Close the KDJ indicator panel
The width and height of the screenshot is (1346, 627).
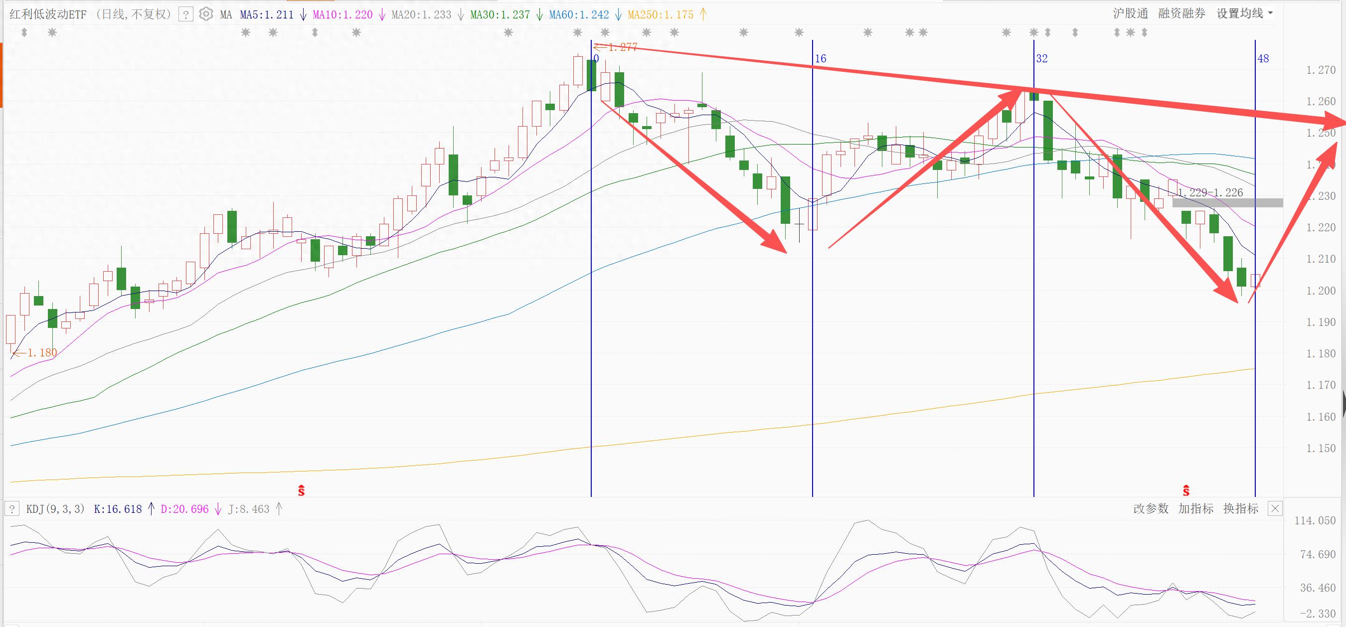[1275, 508]
